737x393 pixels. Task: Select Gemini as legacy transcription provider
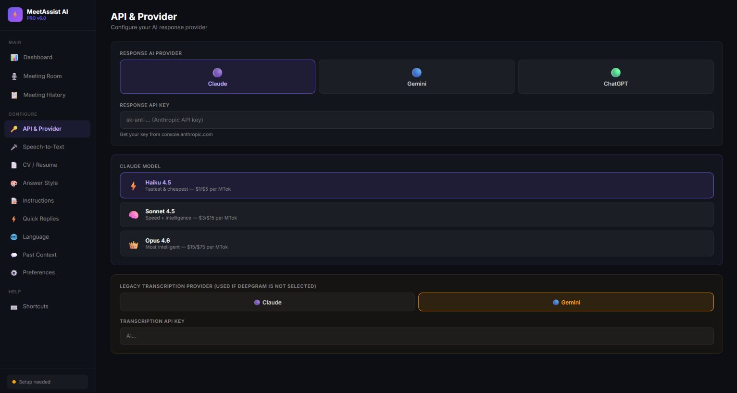click(566, 302)
